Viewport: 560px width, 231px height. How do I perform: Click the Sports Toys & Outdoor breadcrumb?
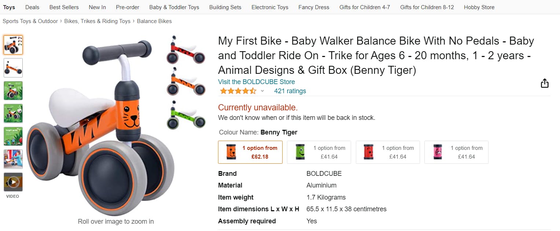30,21
